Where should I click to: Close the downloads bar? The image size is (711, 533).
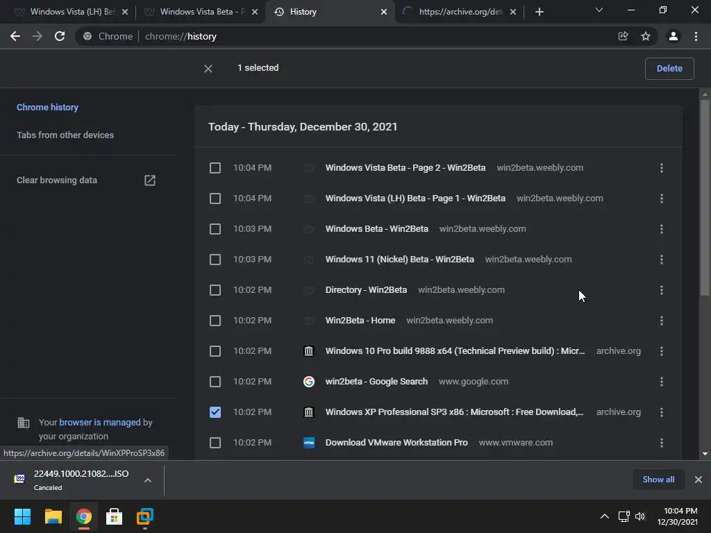coord(699,480)
